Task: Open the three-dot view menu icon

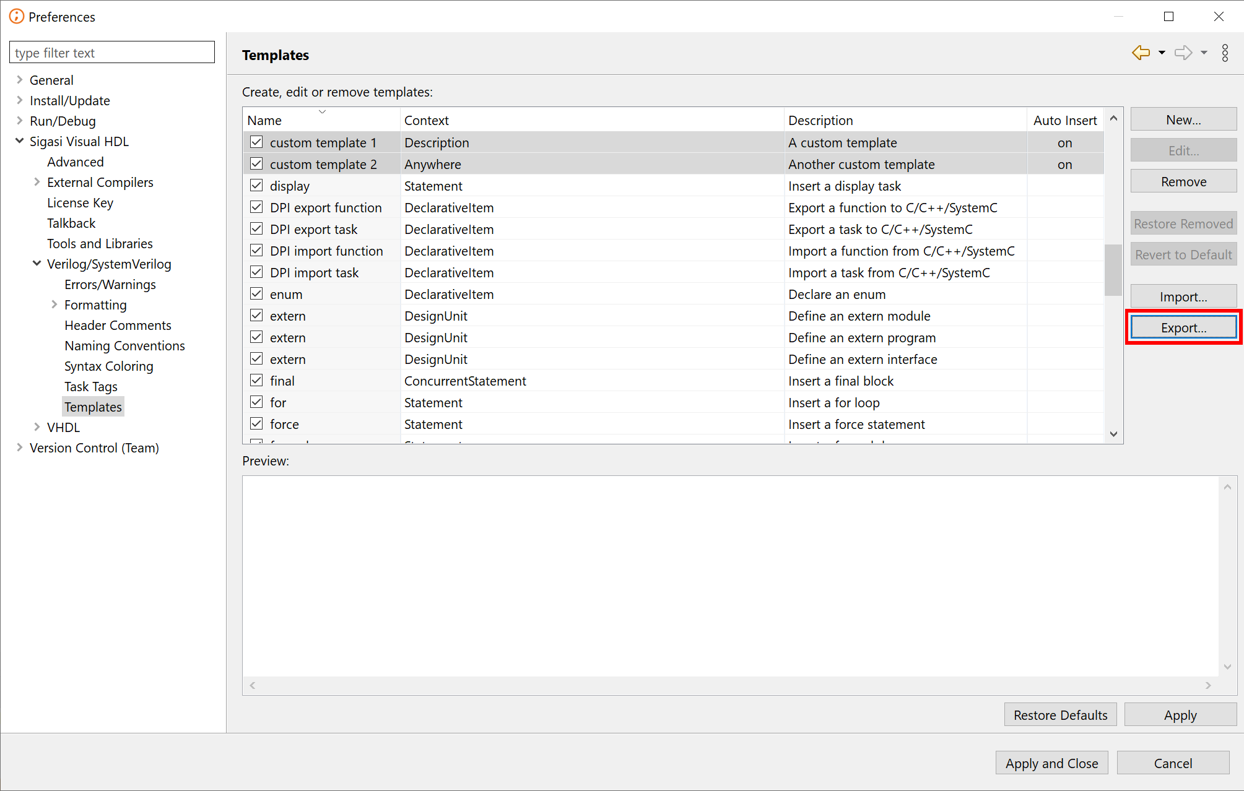Action: coord(1225,53)
